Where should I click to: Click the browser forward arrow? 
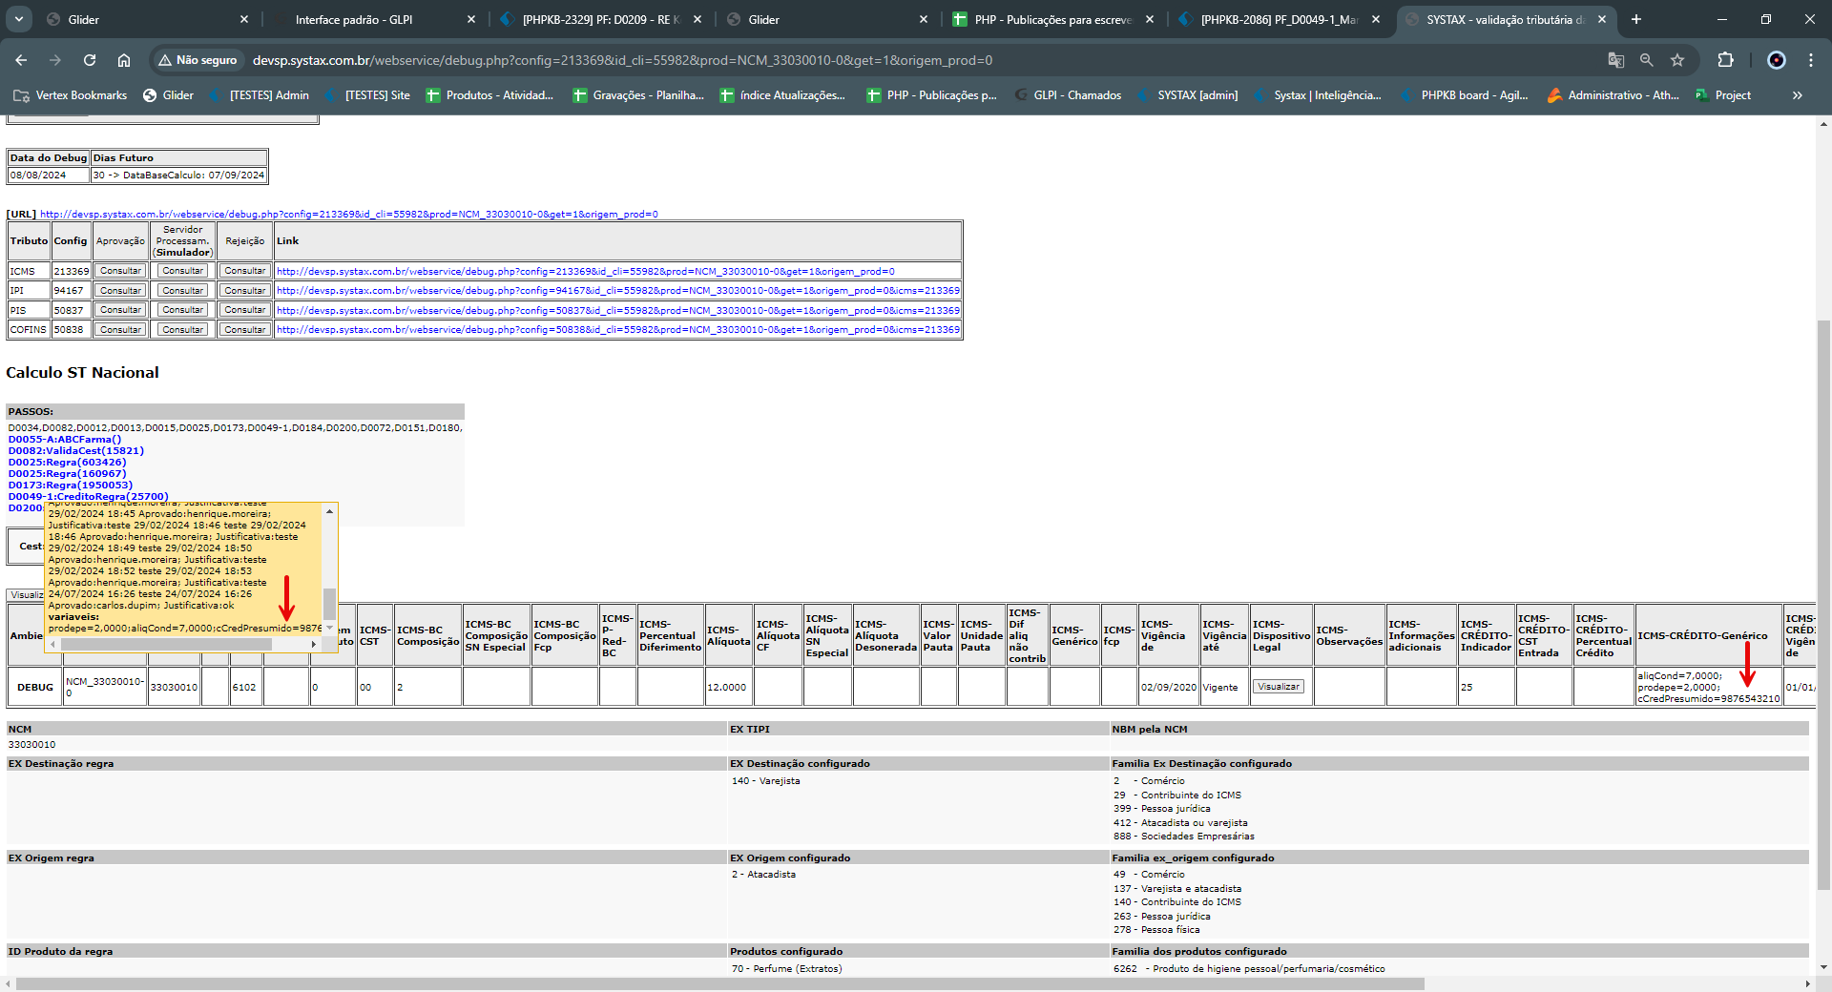tap(55, 60)
